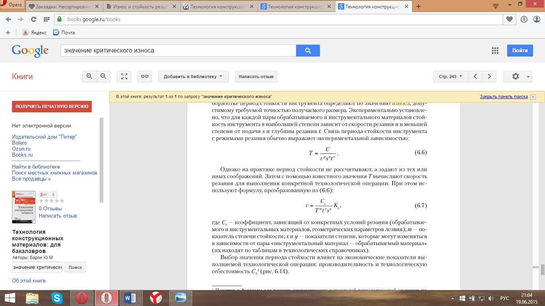Click the Поиск button in sidebar
The image size is (545, 306).
click(x=75, y=267)
